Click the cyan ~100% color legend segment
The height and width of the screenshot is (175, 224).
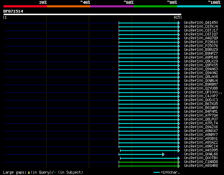click(199, 6)
